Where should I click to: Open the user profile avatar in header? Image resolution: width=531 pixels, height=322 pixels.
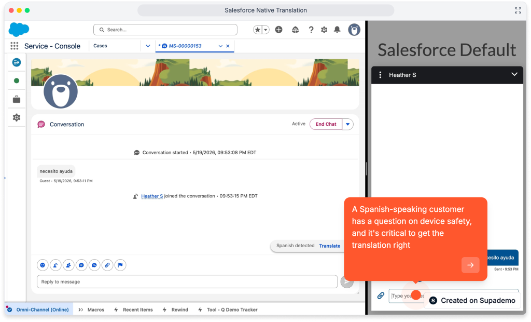354,30
